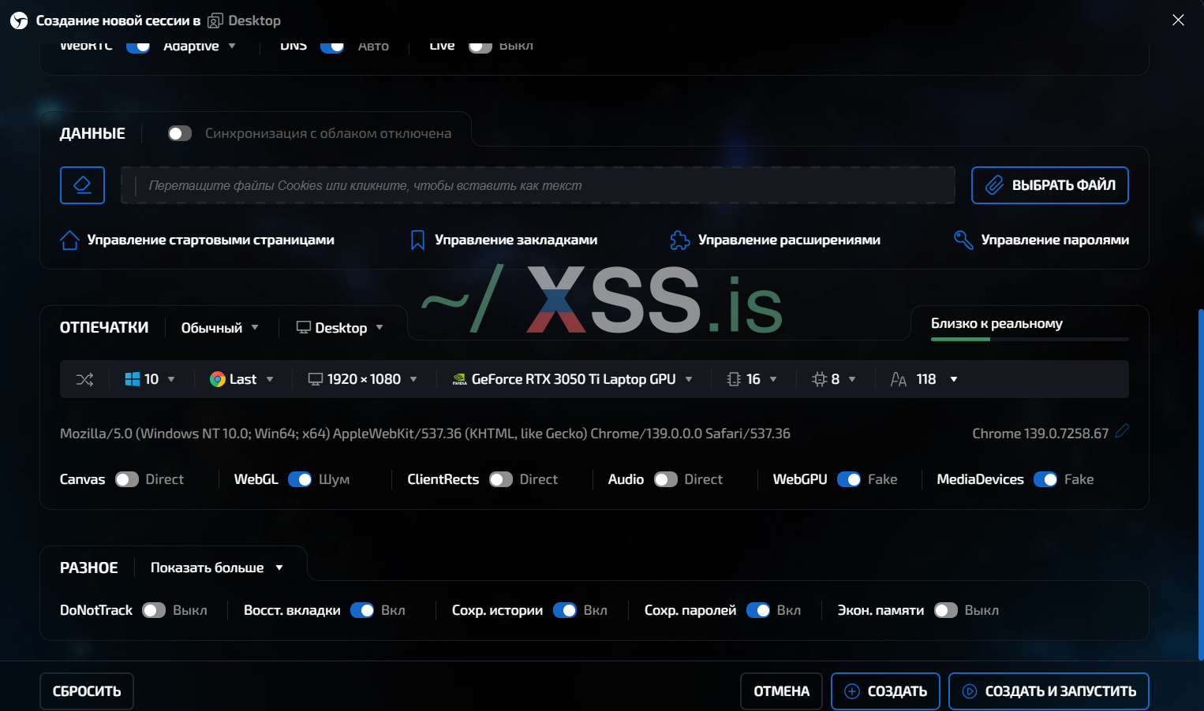Click the Близко к реальному progress bar

click(1030, 339)
